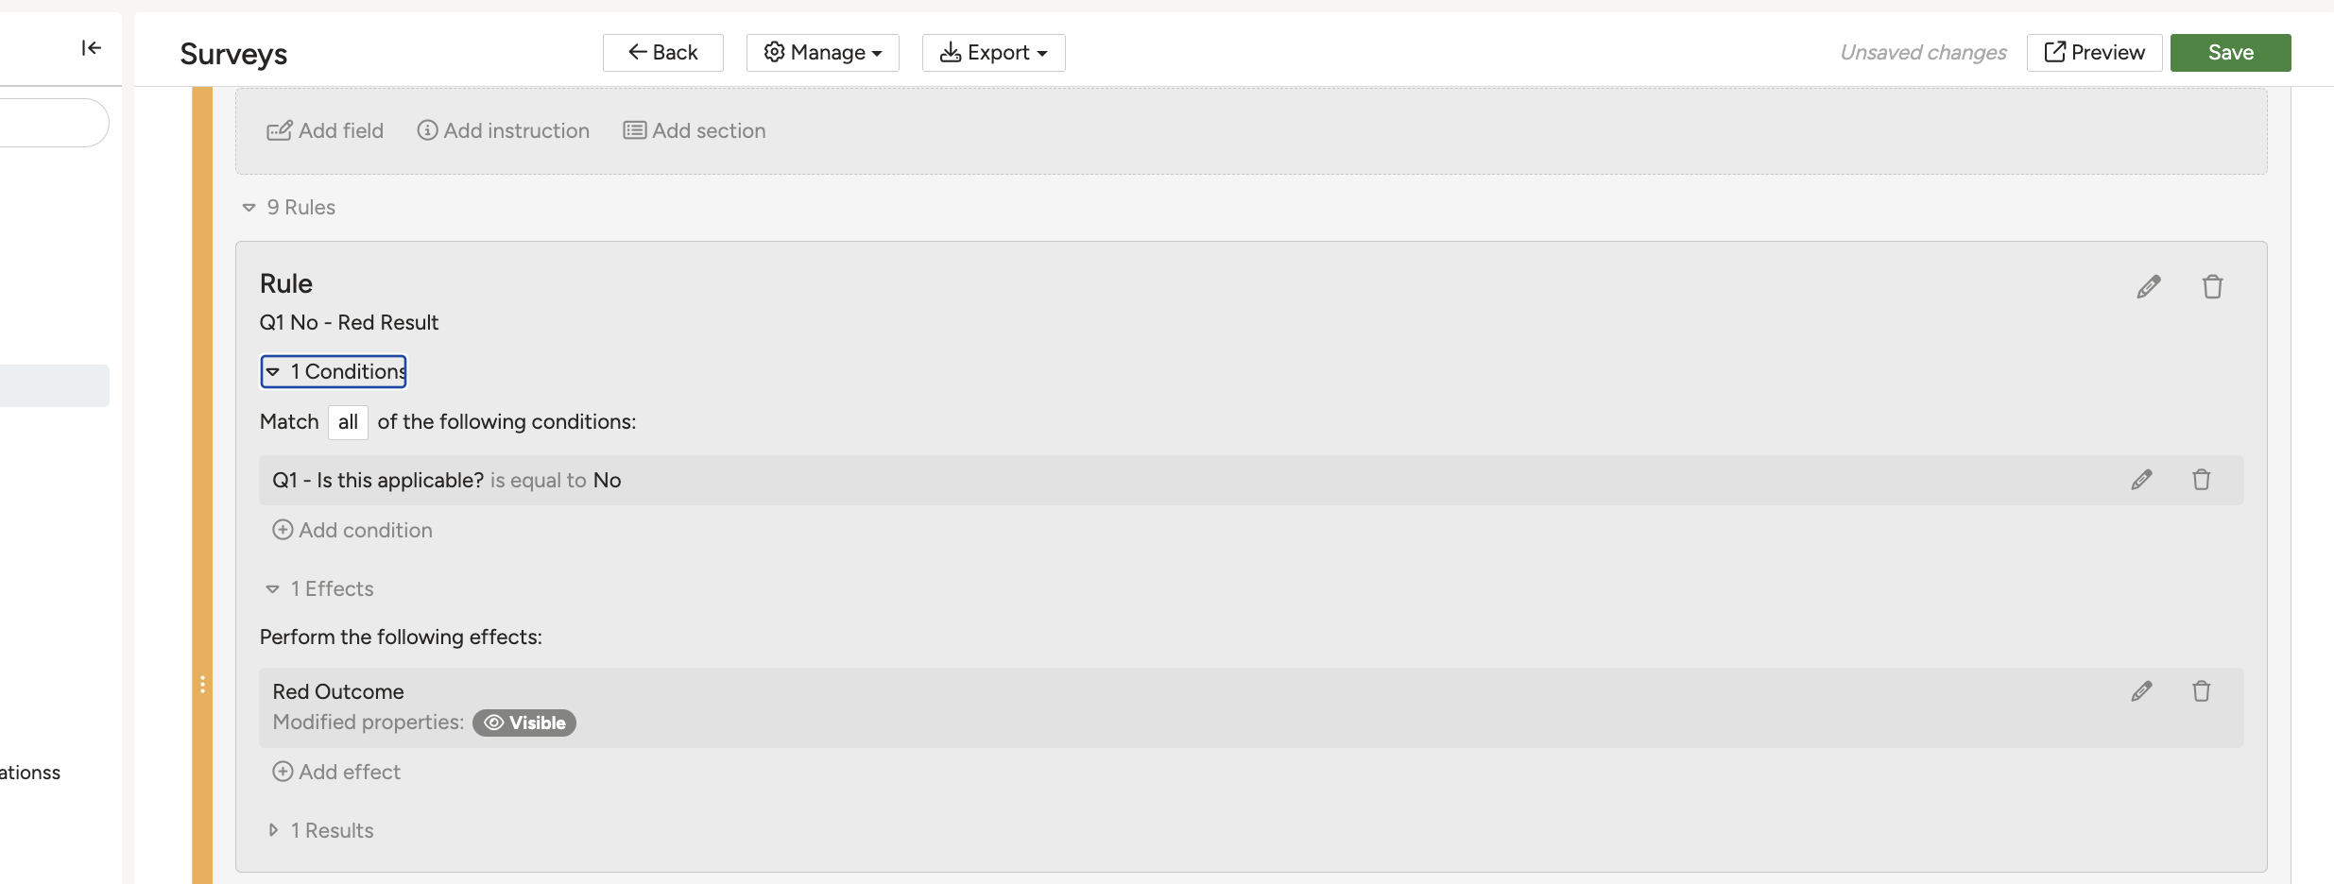Collapse the 1 Conditions section
The width and height of the screenshot is (2334, 884).
click(x=334, y=371)
